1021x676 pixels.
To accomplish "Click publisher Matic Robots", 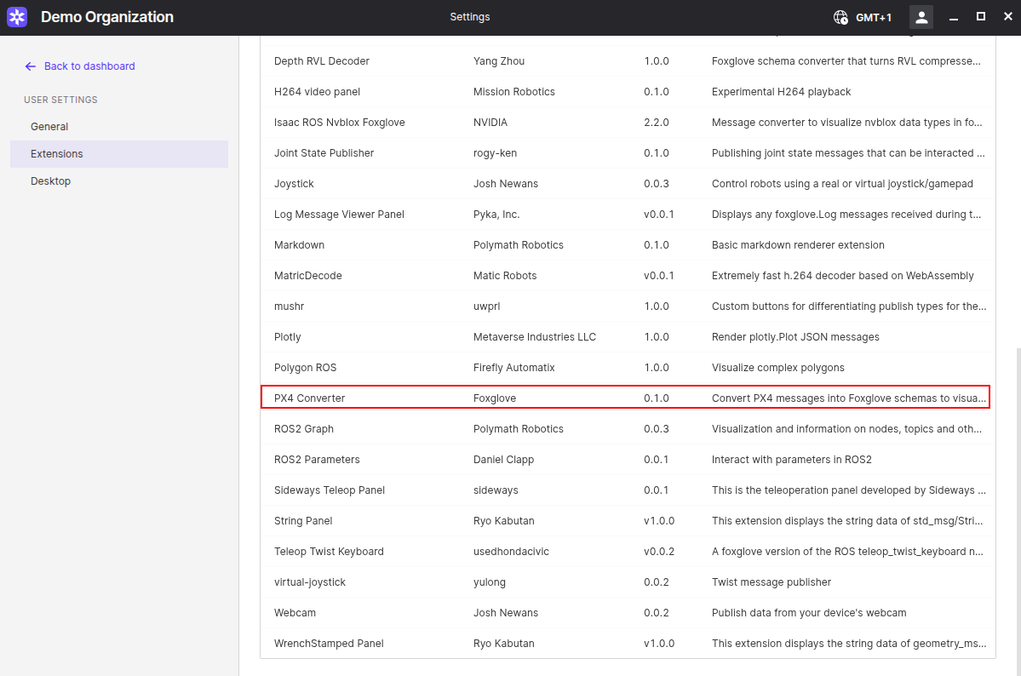I will (505, 276).
